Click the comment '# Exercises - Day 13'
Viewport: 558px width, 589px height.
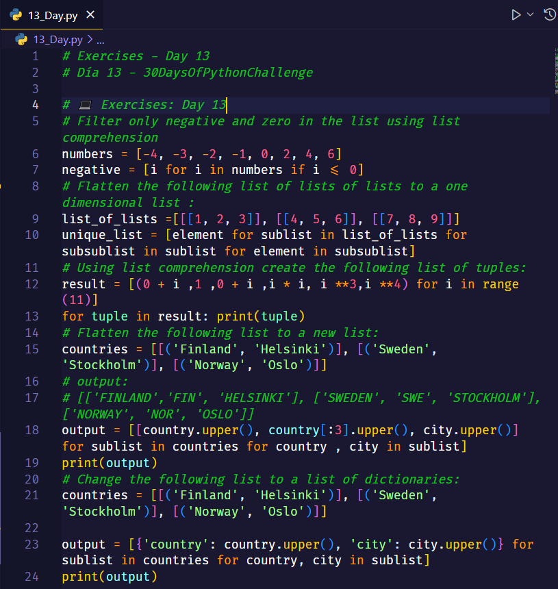tap(136, 56)
